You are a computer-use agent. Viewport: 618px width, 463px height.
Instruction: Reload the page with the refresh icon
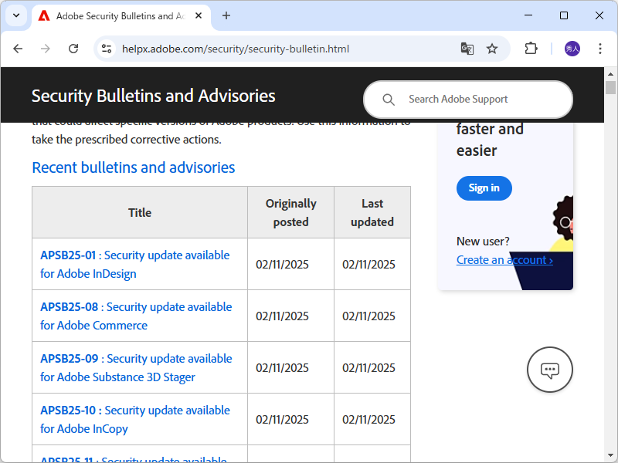tap(73, 49)
